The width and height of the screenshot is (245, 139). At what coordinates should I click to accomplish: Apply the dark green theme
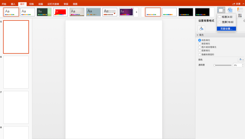click(44, 12)
